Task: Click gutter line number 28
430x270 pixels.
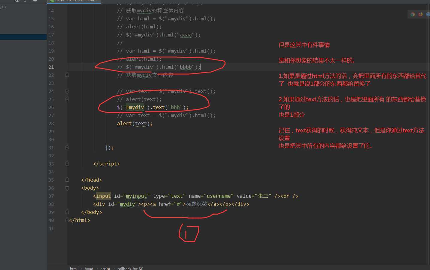Action: click(x=51, y=123)
